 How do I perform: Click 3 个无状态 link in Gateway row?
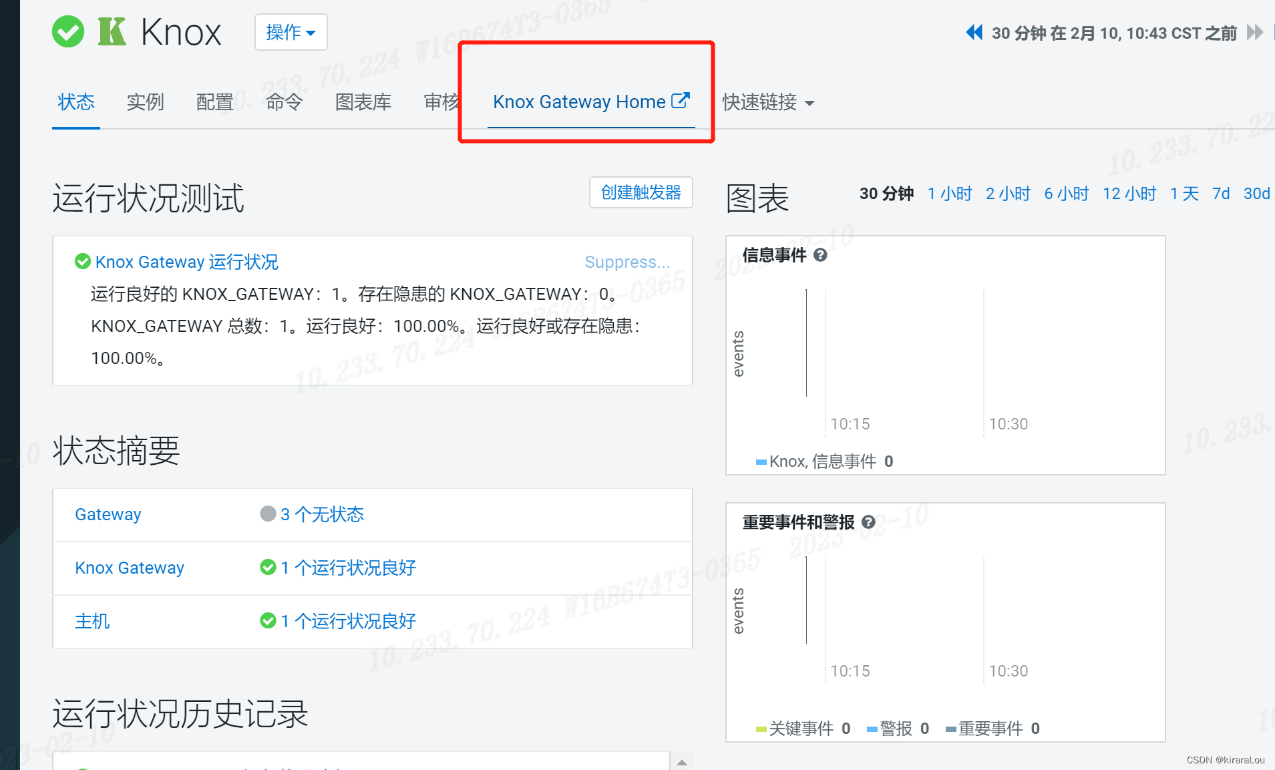point(322,514)
